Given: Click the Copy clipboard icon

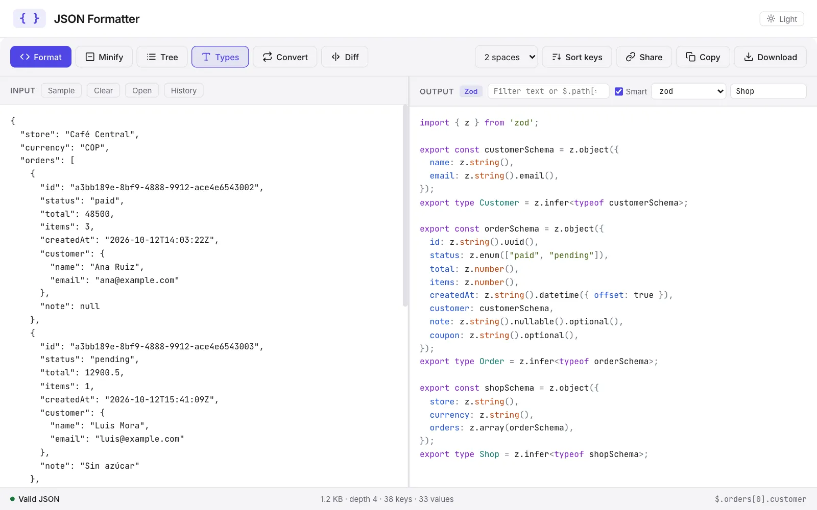Looking at the screenshot, I should tap(690, 57).
